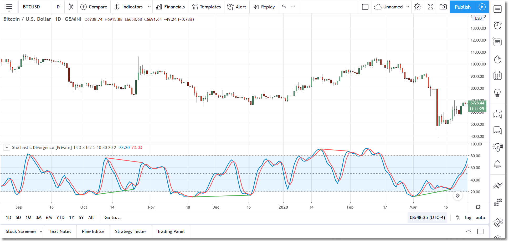Open the Pine Editor tab
The height and width of the screenshot is (242, 509).
click(93, 231)
